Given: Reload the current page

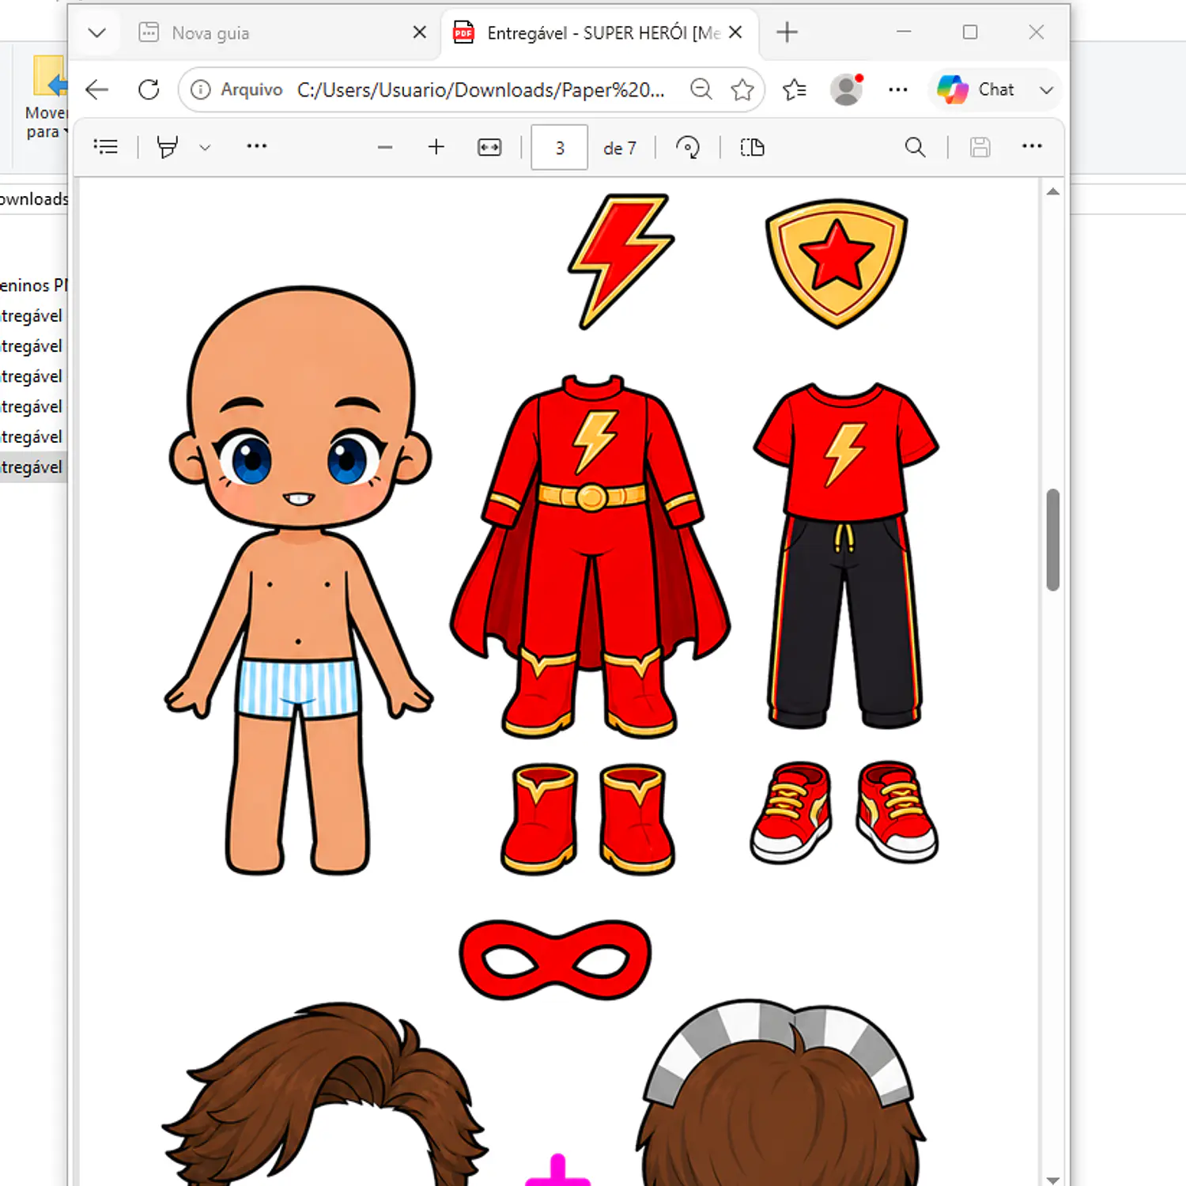Looking at the screenshot, I should click(x=149, y=89).
